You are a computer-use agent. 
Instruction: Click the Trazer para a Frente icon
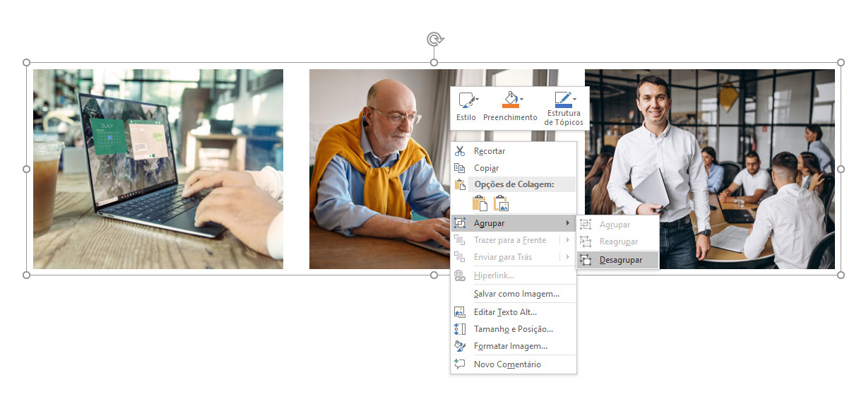[x=460, y=240]
